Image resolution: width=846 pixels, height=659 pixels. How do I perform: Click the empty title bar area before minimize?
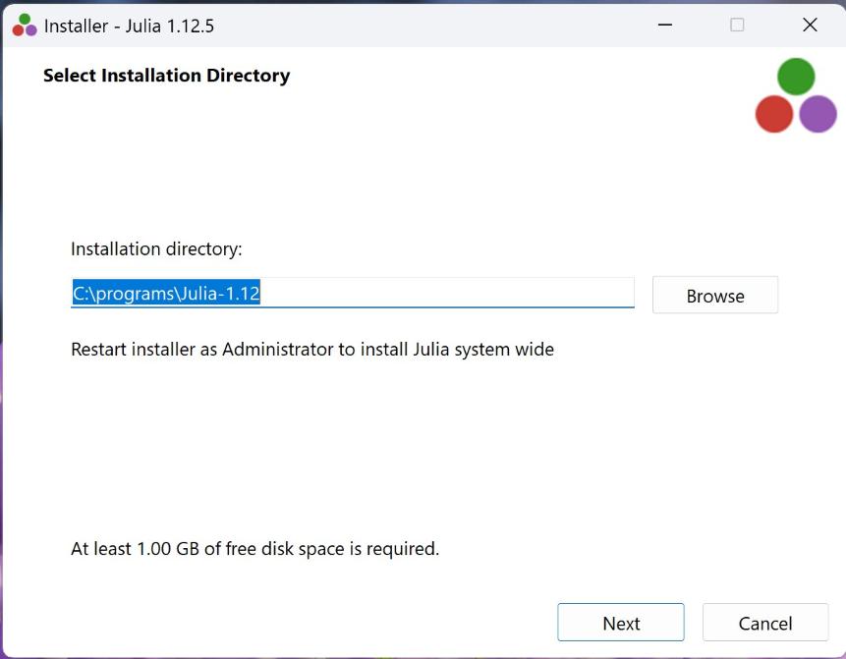442,26
